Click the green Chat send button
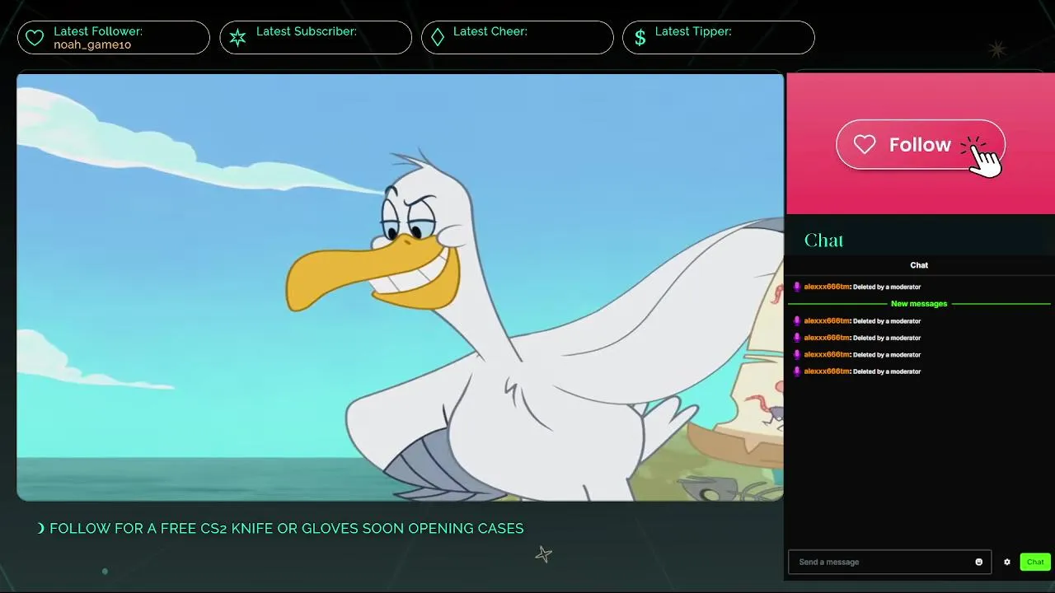Viewport: 1055px width, 593px height. click(x=1035, y=563)
